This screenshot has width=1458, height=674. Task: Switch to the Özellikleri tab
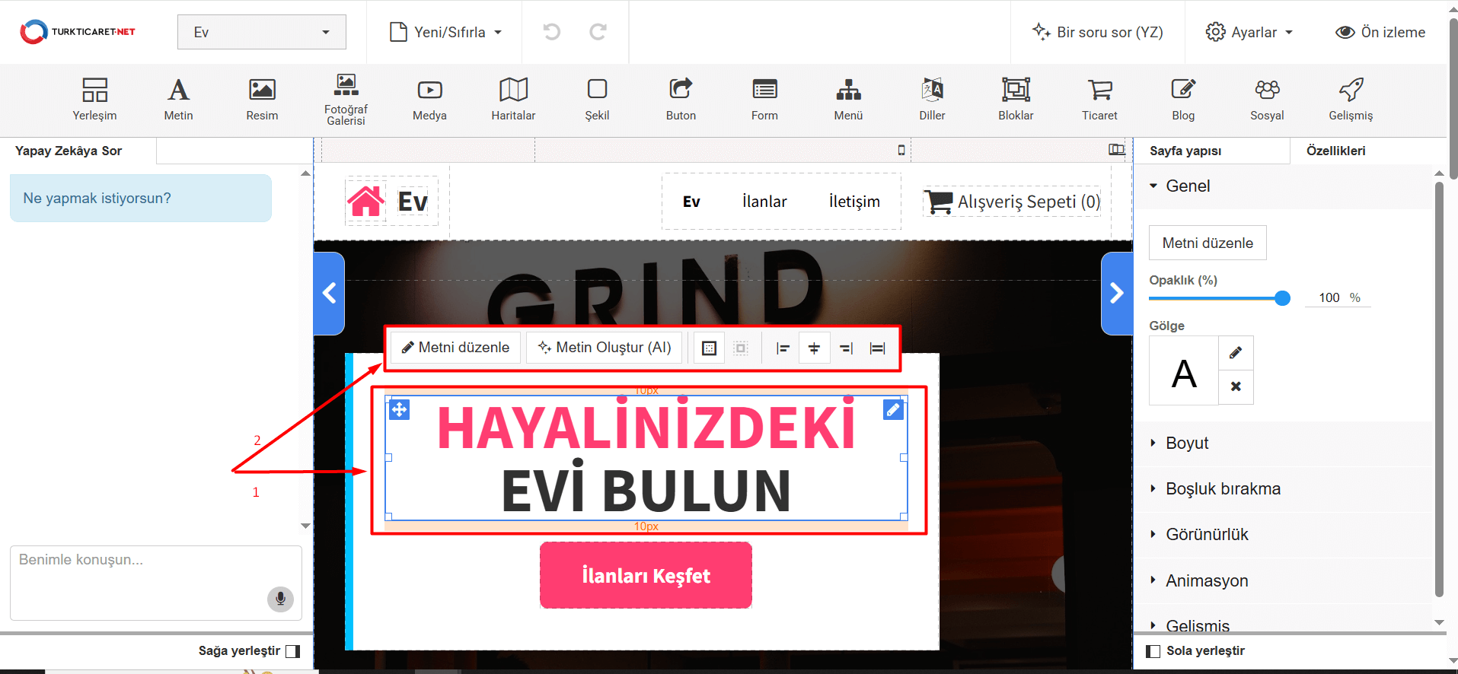pos(1335,151)
